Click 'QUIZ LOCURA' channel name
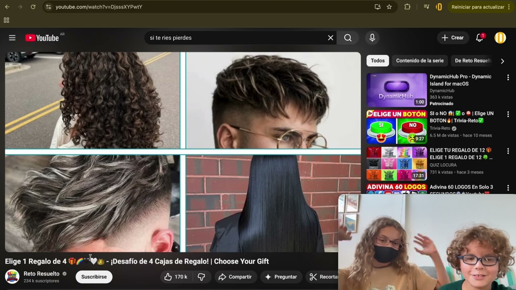The height and width of the screenshot is (290, 516). pos(443,165)
